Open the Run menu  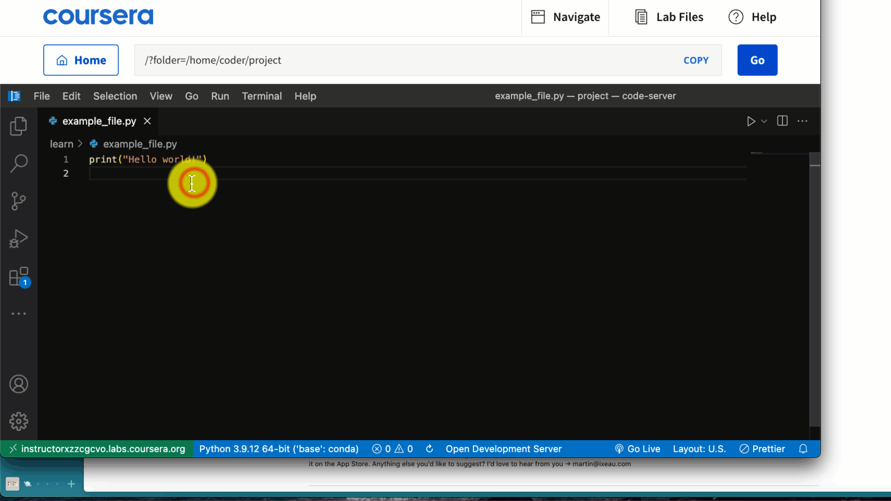(x=220, y=96)
